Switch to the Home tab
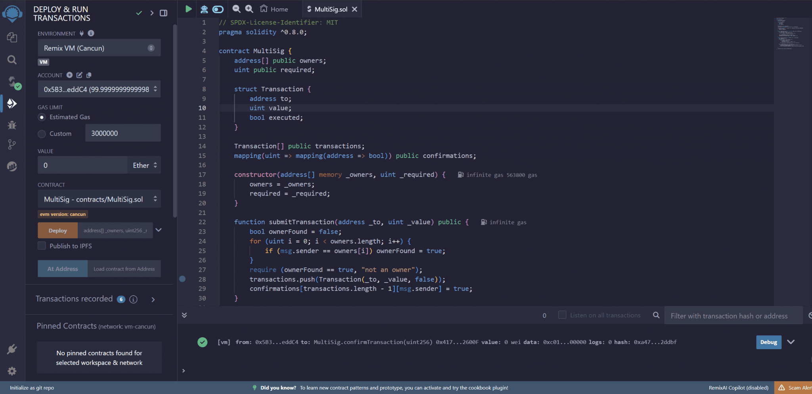 [x=274, y=9]
